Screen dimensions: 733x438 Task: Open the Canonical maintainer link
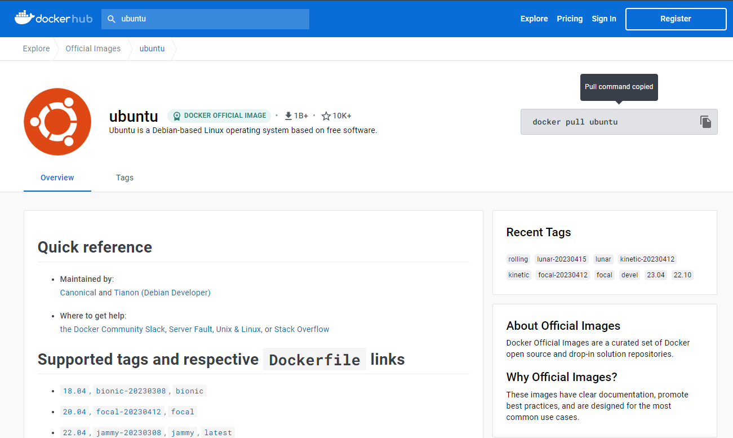(78, 293)
